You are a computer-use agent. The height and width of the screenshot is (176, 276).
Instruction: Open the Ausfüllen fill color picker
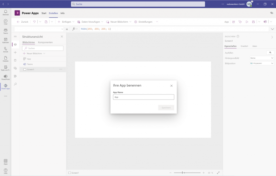point(270,52)
